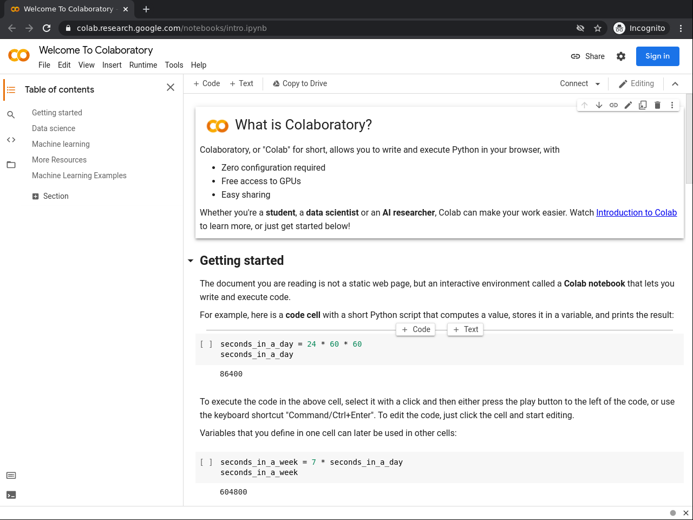Open the Runtime menu
Viewport: 693px width, 520px height.
tap(143, 65)
